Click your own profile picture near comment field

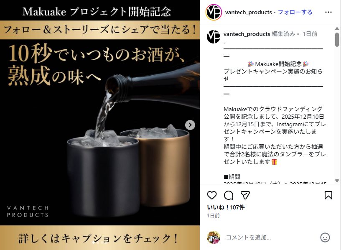tap(214, 237)
